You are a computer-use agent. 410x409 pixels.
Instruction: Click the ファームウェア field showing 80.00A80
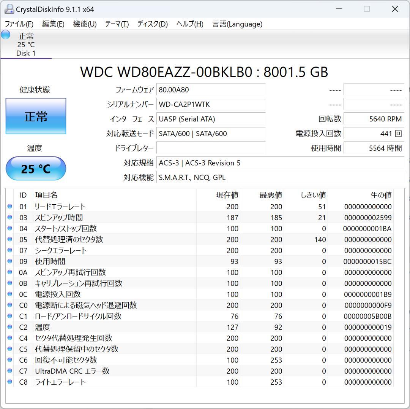coord(211,90)
